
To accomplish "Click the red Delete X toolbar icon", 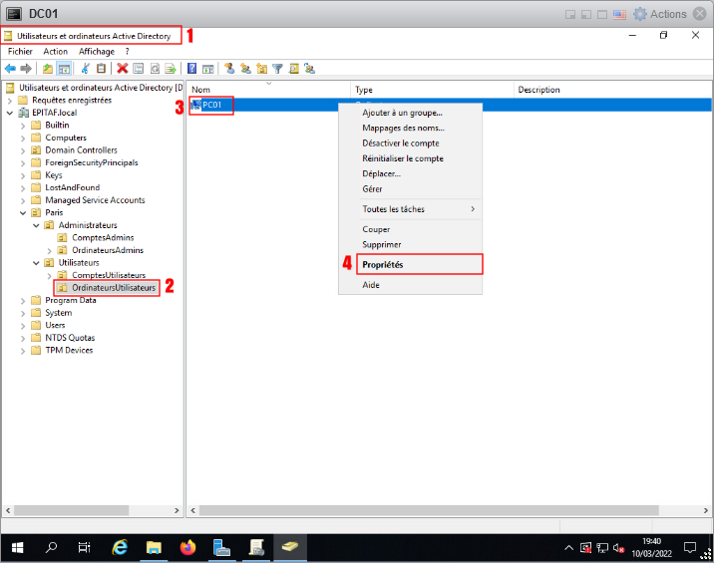I will (122, 69).
